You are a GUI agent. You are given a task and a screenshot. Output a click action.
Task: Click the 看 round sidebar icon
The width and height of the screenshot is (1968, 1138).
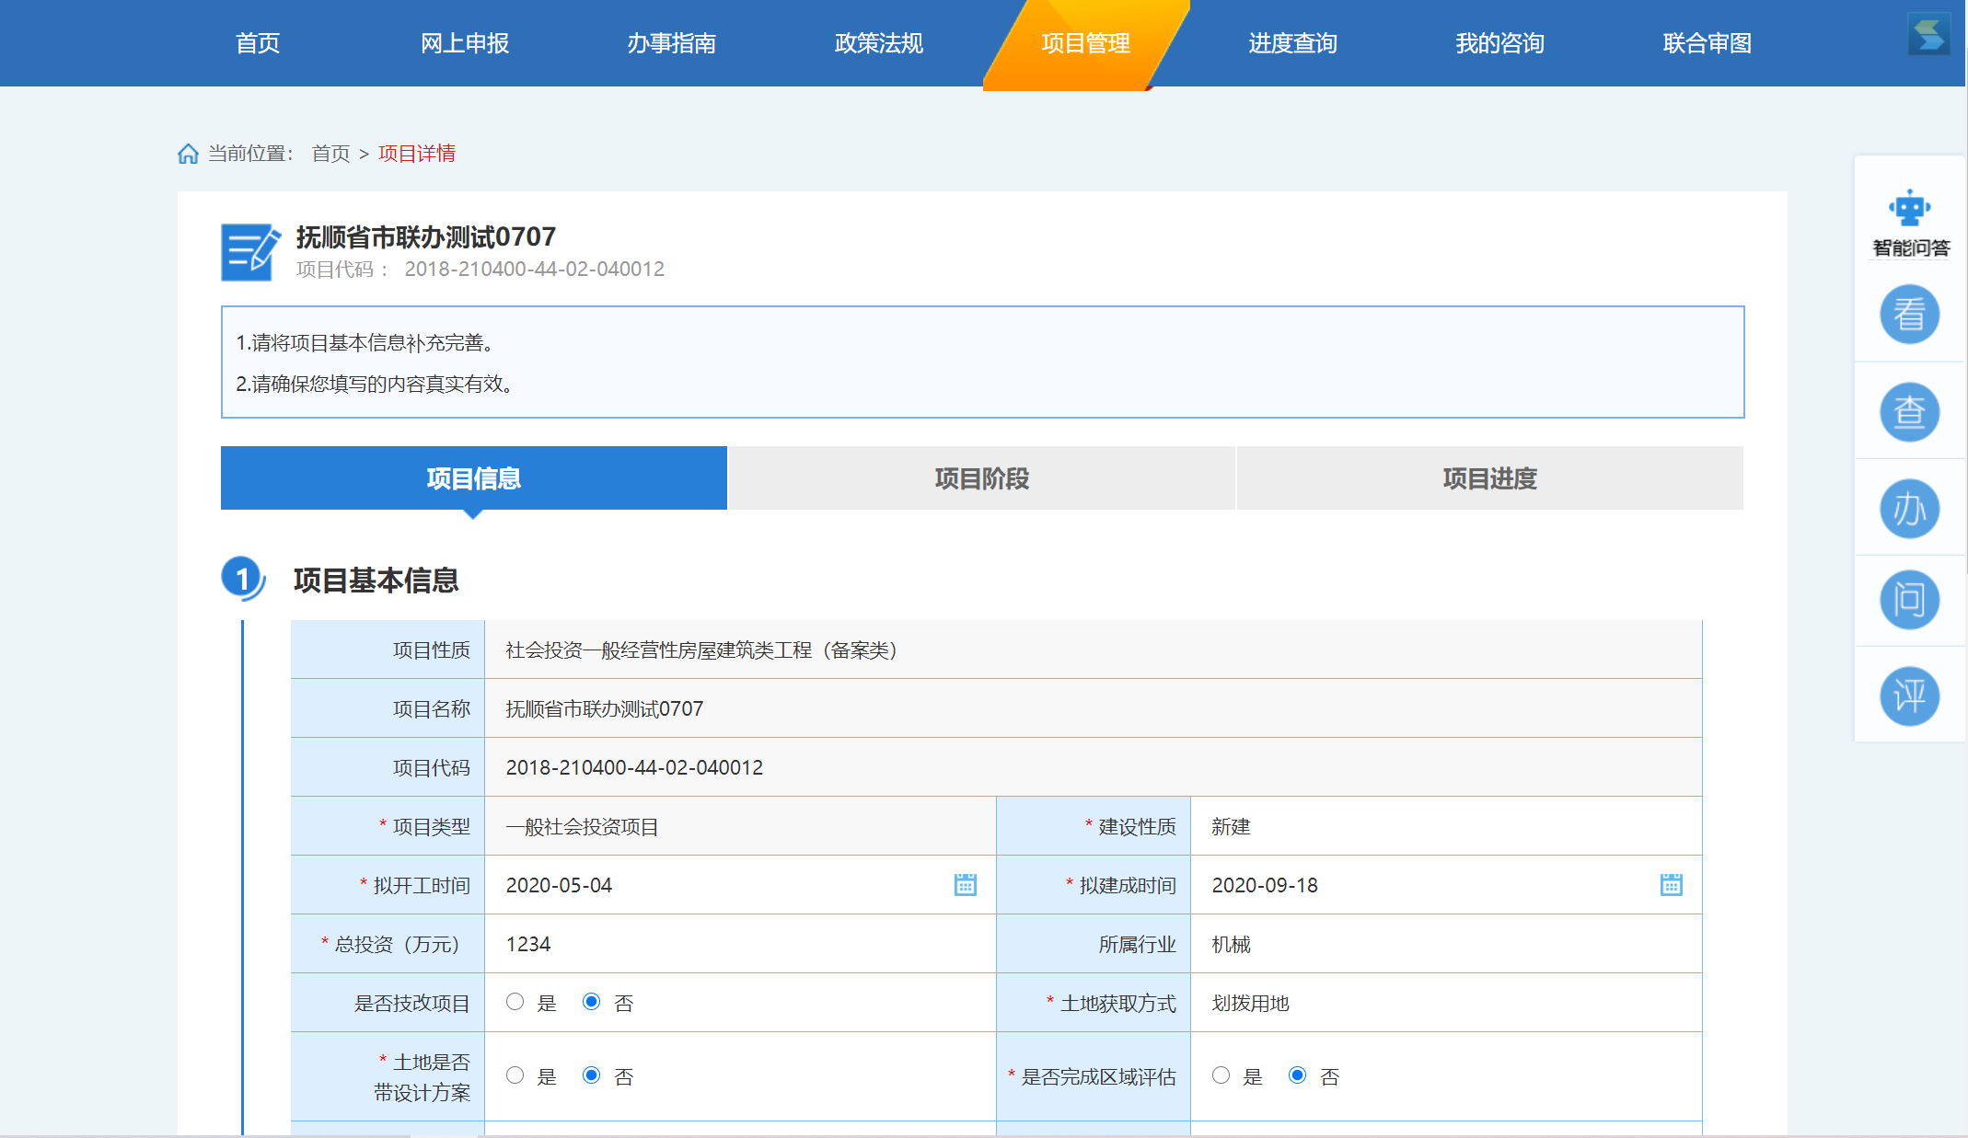pyautogui.click(x=1909, y=315)
